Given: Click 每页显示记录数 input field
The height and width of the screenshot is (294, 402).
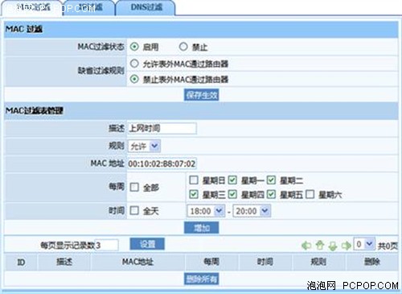Looking at the screenshot, I should (107, 245).
